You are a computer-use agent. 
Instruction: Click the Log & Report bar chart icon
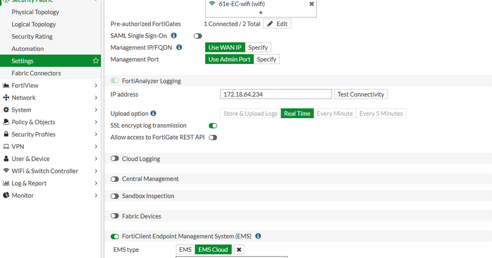coord(6,183)
